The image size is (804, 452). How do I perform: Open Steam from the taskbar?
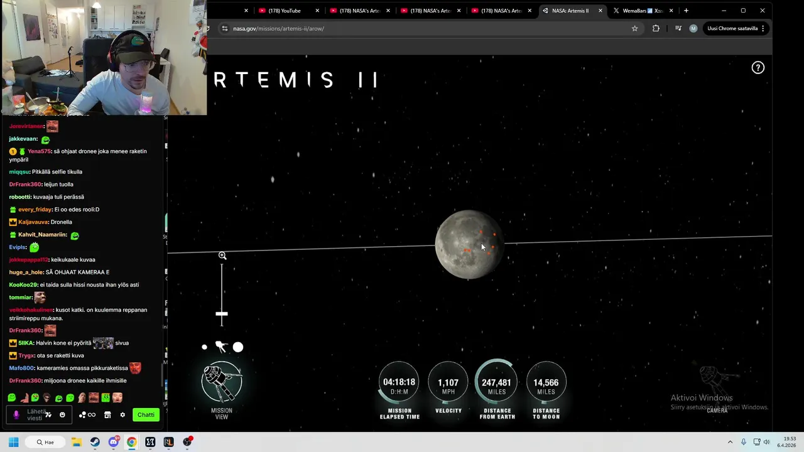[x=95, y=442]
